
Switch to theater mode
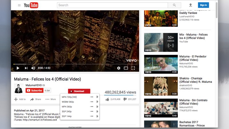click(126, 68)
